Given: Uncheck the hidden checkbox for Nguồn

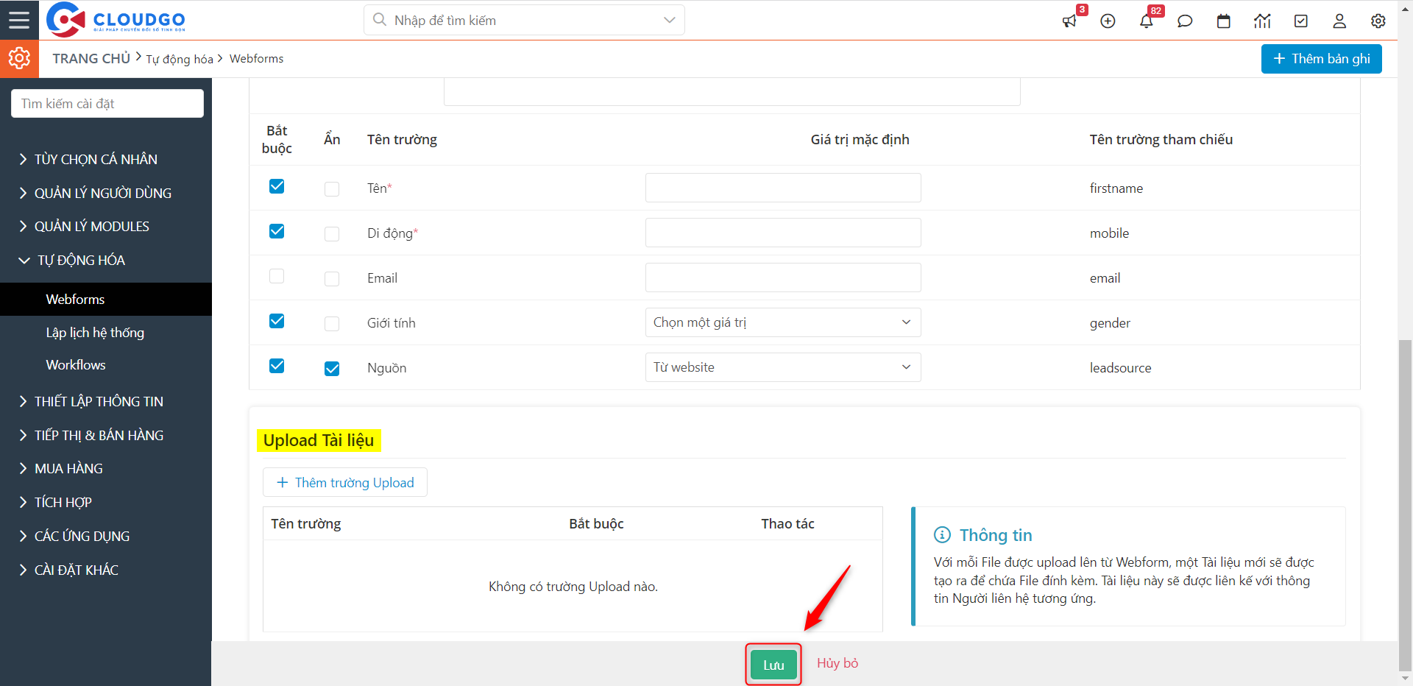Looking at the screenshot, I should coord(332,368).
